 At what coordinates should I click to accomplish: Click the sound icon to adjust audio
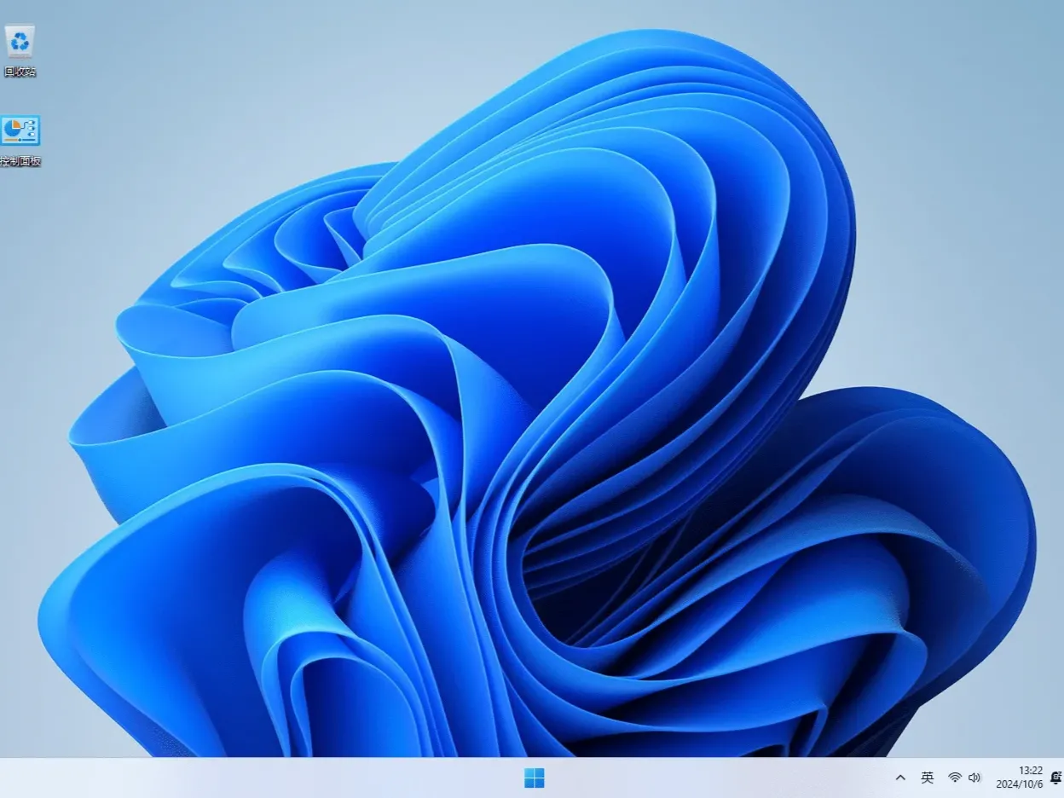click(x=975, y=778)
